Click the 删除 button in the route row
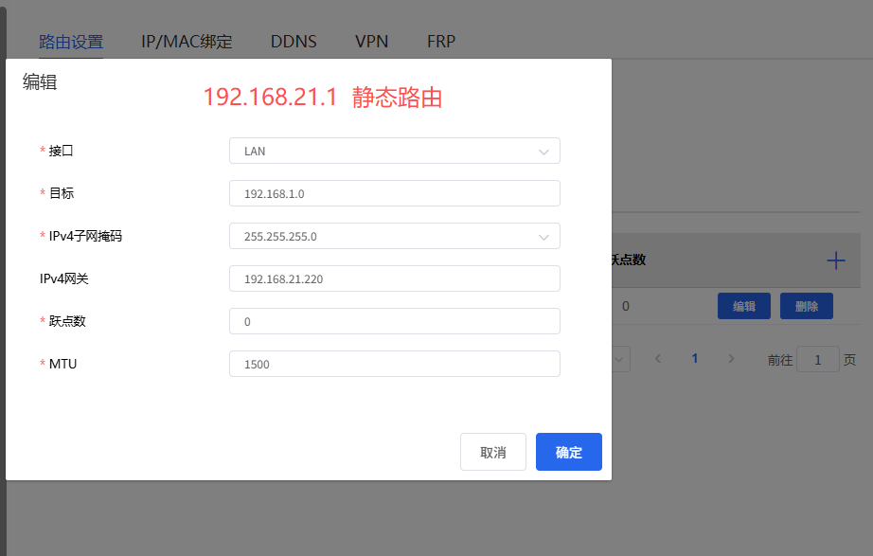The image size is (873, 556). tap(806, 306)
